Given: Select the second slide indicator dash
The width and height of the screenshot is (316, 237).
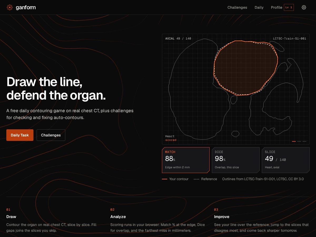Looking at the screenshot, I should (x=299, y=141).
